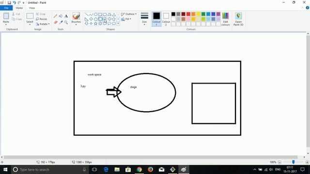
Task: Click the taskbar search box
Action: [49, 170]
